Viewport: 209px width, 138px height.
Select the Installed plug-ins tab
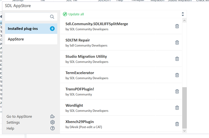31,29
